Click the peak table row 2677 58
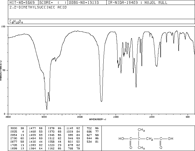The height and width of the screenshot is (151, 195). (17, 142)
